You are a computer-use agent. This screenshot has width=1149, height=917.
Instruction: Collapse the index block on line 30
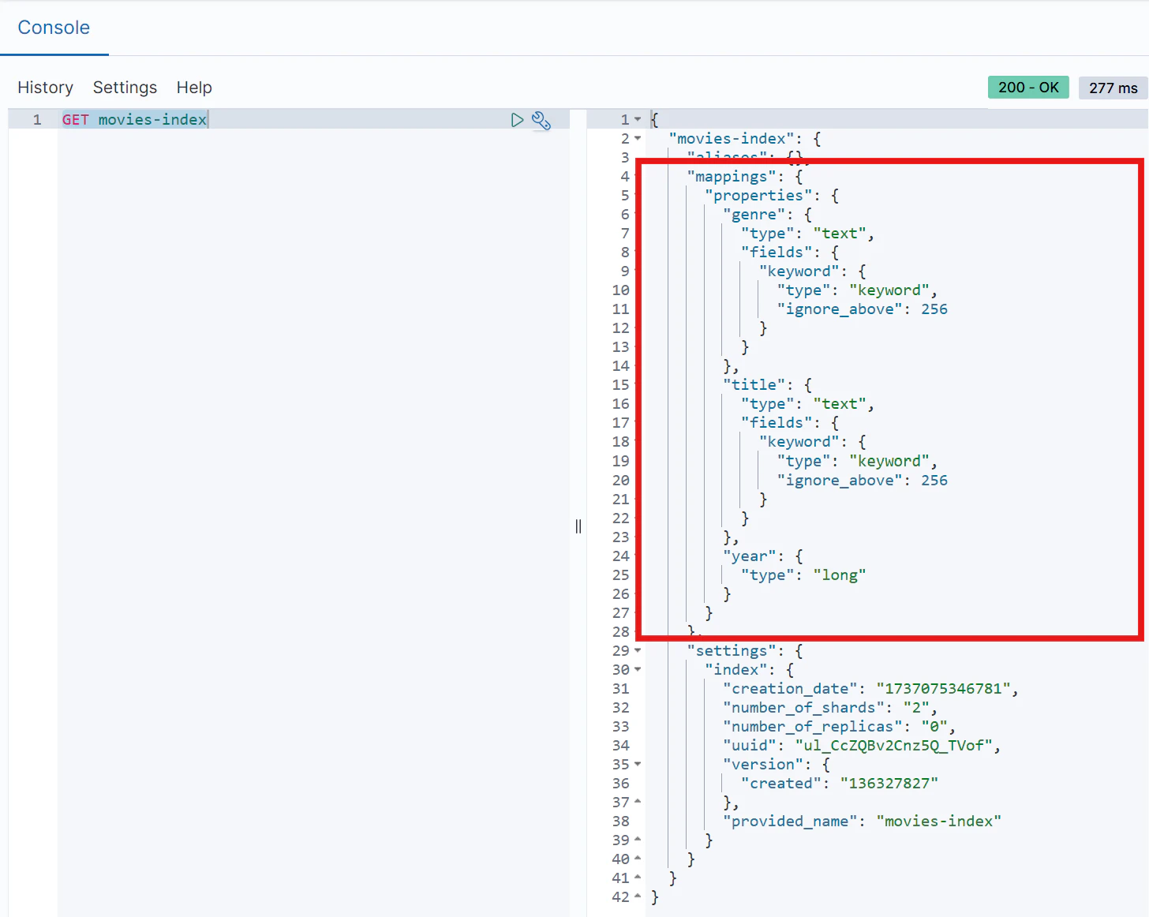638,670
